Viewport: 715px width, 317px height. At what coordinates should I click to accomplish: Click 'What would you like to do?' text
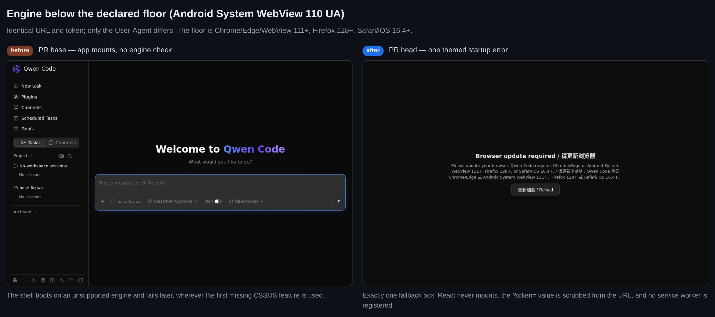click(x=220, y=162)
